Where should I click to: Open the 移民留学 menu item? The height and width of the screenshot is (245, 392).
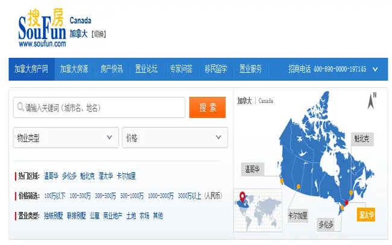216,69
